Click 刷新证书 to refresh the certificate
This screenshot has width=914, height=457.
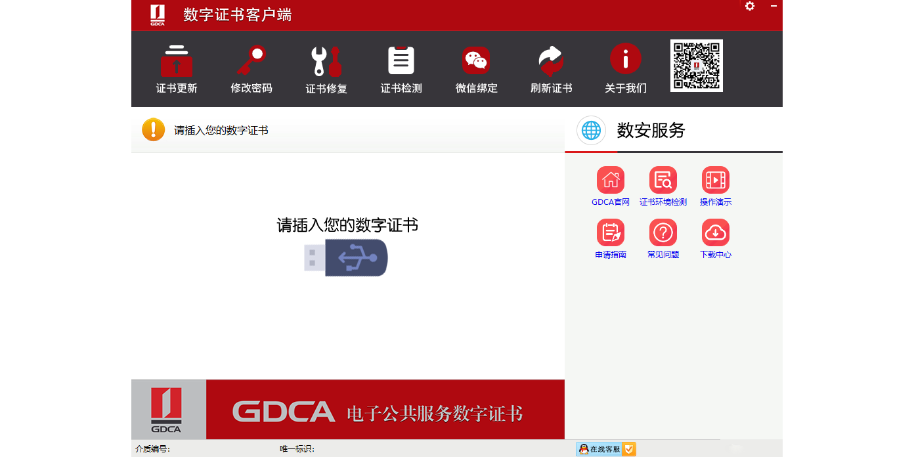(551, 69)
